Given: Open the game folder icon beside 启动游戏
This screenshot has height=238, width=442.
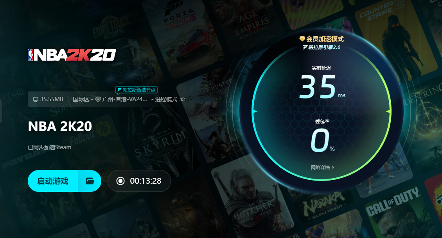Looking at the screenshot, I should click(x=90, y=181).
